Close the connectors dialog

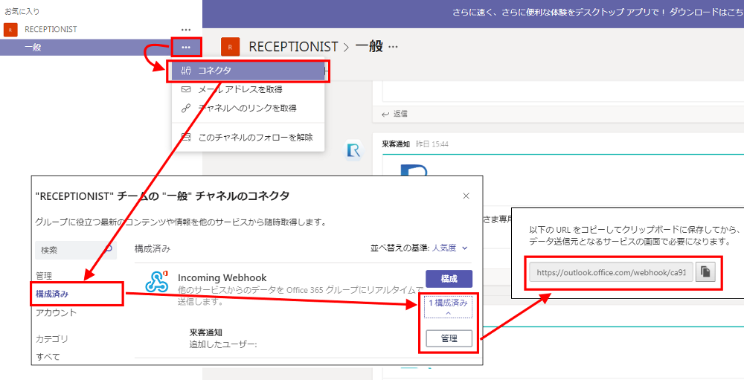point(466,196)
